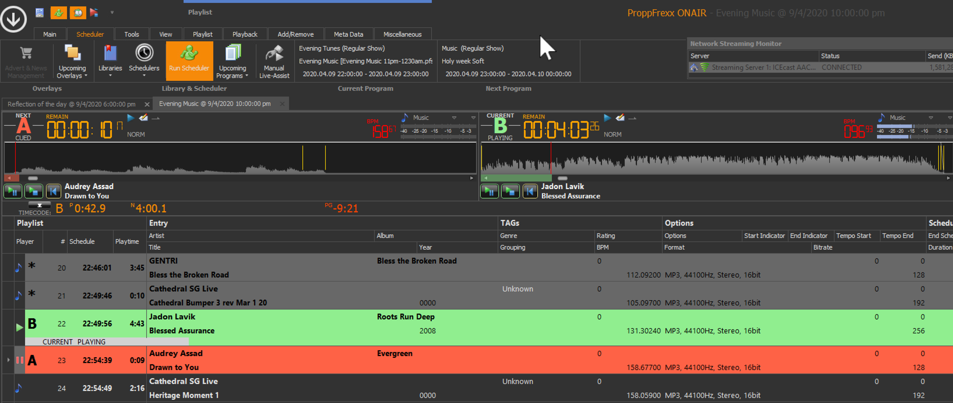Open the edit pencil icon on deck A
The height and width of the screenshot is (403, 953).
[143, 118]
